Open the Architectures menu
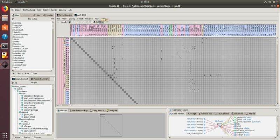 click(x=29, y=10)
